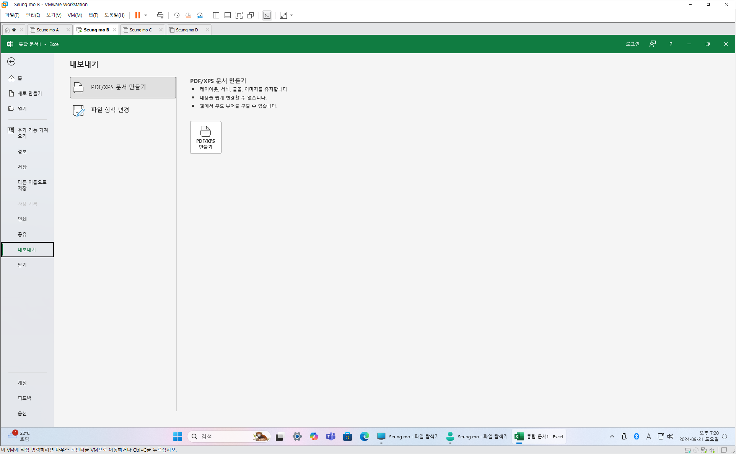Take a VM snapshot using the clock icon
736x454 pixels.
pyautogui.click(x=176, y=15)
